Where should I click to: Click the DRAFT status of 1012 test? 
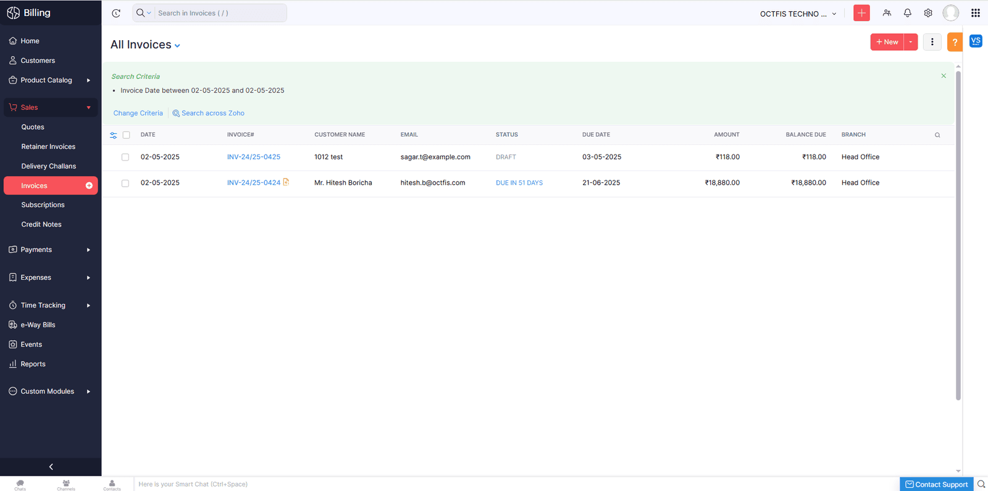click(506, 157)
